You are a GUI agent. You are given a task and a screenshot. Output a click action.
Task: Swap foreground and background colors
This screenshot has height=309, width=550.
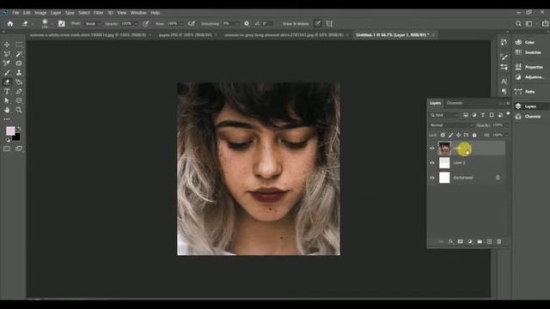19,129
